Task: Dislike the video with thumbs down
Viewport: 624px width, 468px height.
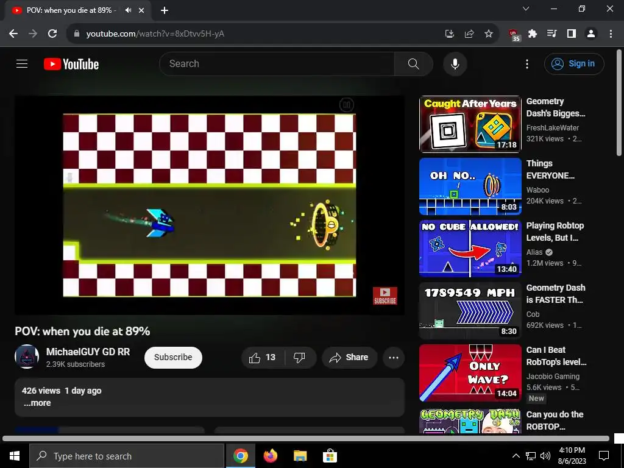Action: coord(300,357)
